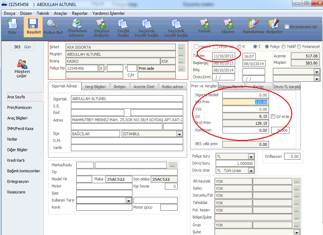Click the Net Prim input field

(x=245, y=102)
